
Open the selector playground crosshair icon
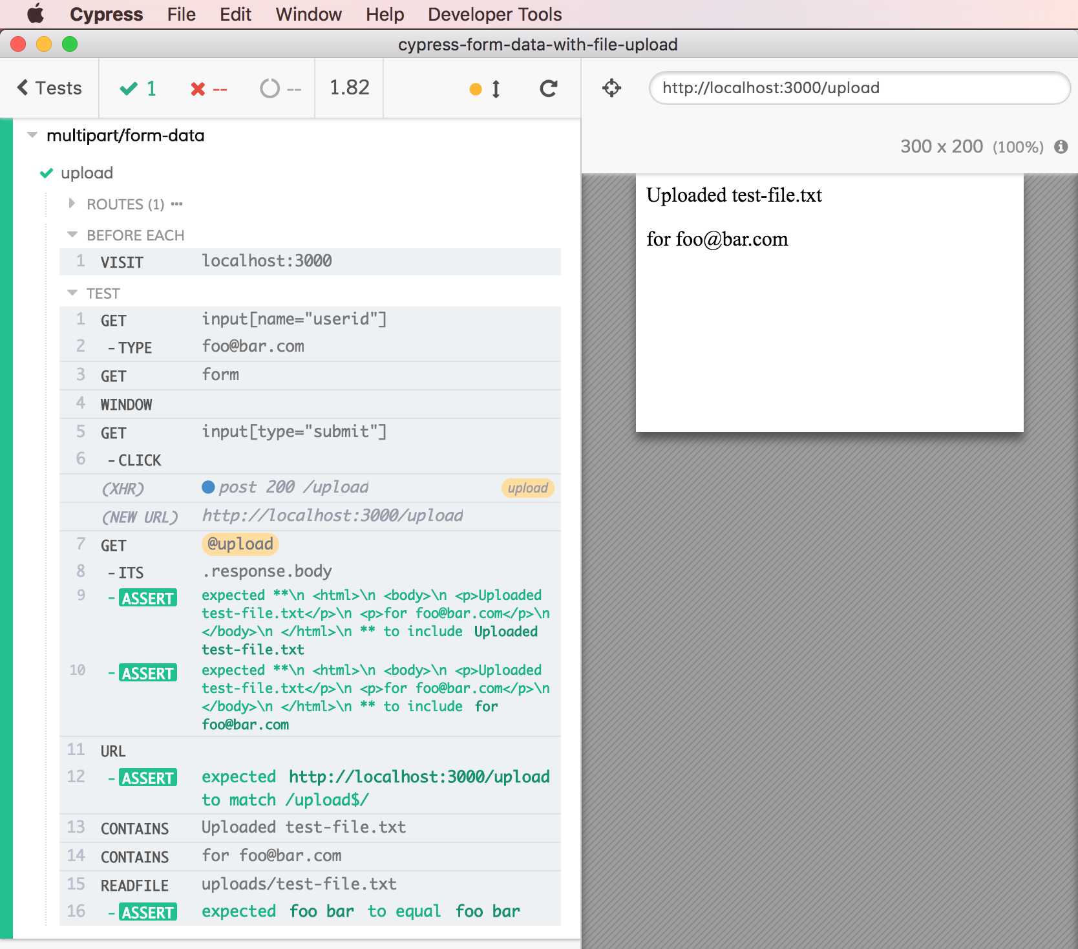coord(612,88)
